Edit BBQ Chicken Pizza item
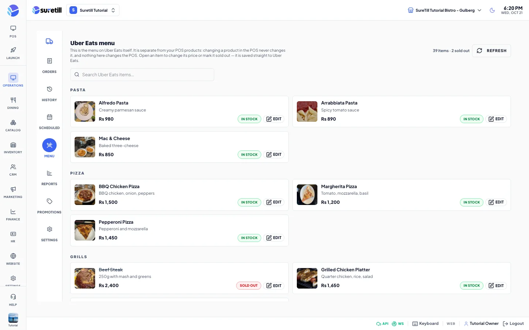Screen dimensions: 529x330 (x=274, y=202)
